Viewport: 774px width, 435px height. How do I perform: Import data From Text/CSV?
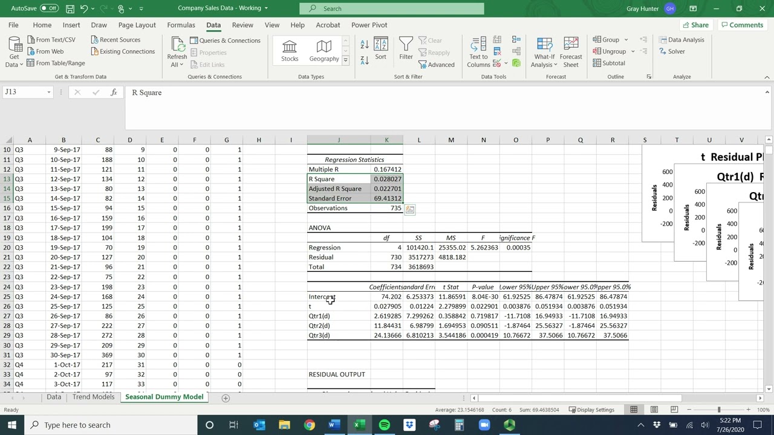[x=51, y=40]
